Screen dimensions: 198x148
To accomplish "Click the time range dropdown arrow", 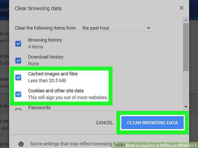I will [148, 28].
